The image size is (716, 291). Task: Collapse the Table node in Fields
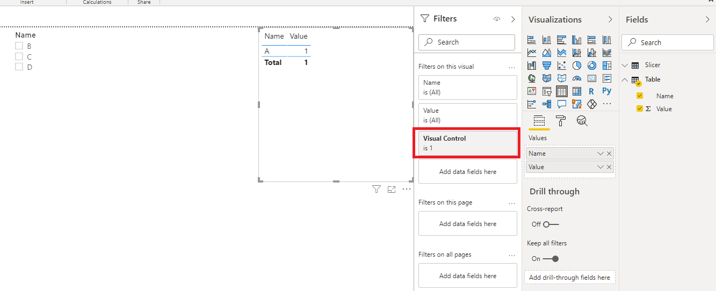click(625, 79)
